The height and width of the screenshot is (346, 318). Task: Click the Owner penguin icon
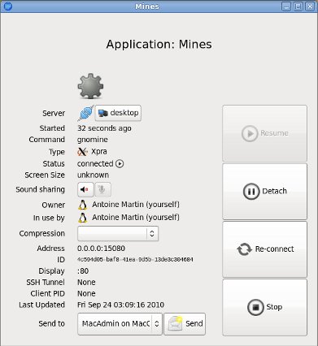point(83,205)
